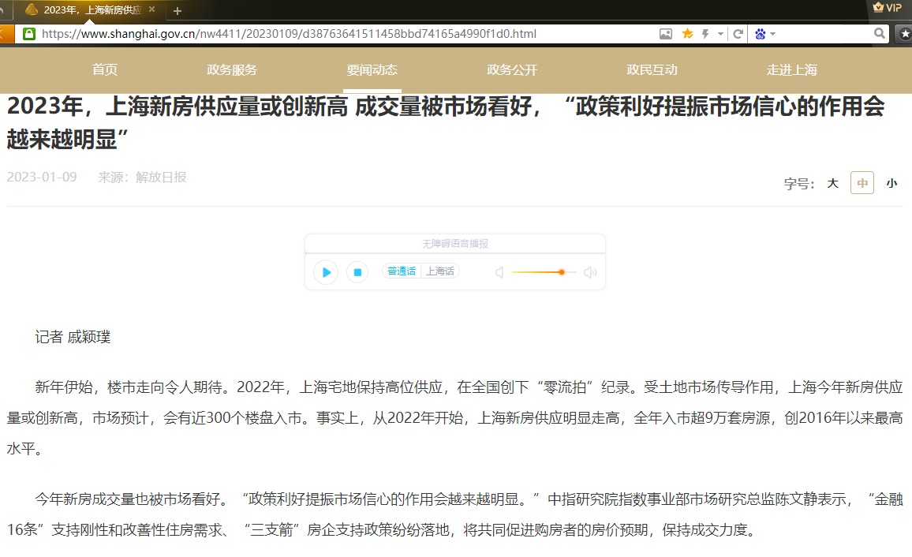Go to the 要闻动态 section
The height and width of the screenshot is (557, 912).
point(372,69)
